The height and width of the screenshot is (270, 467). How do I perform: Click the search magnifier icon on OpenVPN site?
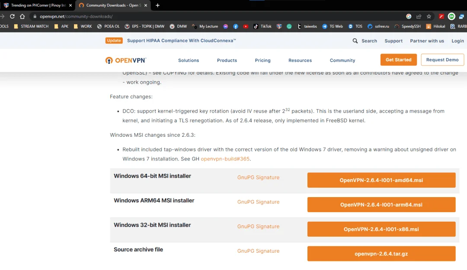pos(355,41)
